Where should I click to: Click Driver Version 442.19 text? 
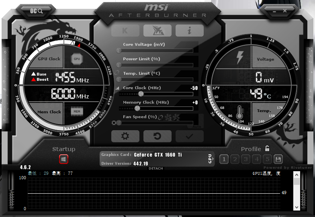[x=141, y=164]
